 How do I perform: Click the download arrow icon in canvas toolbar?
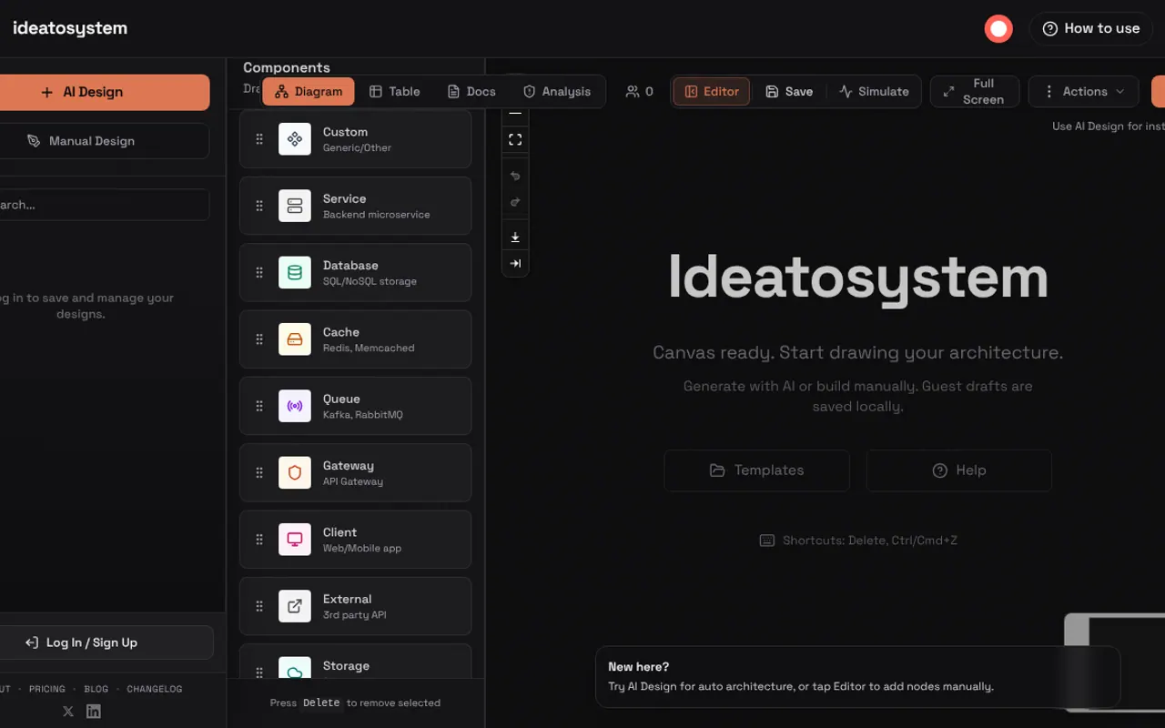click(x=515, y=238)
